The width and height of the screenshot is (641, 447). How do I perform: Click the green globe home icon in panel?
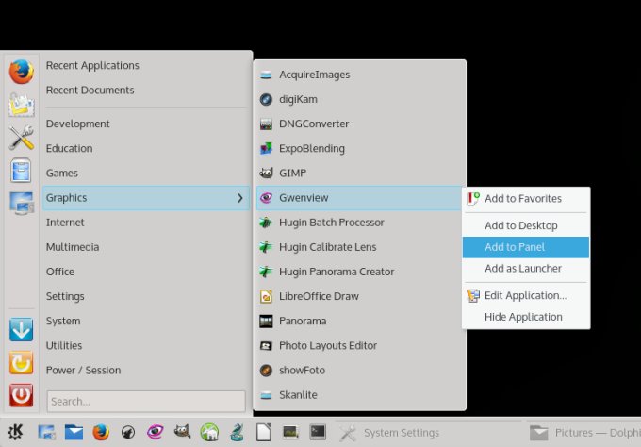(209, 432)
